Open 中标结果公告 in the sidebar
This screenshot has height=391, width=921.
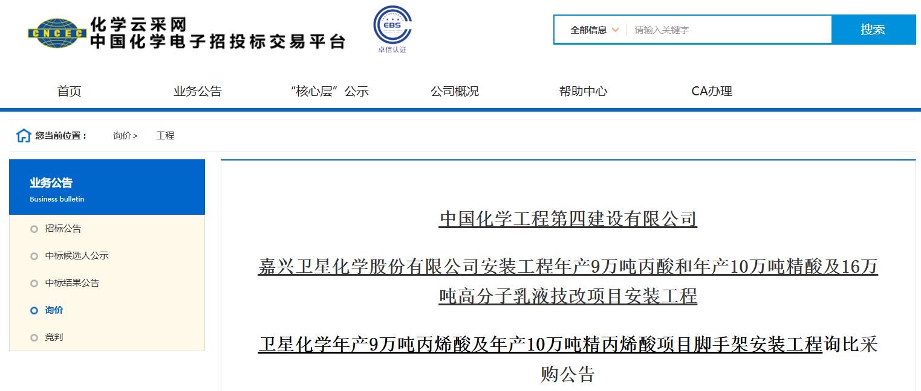point(72,283)
